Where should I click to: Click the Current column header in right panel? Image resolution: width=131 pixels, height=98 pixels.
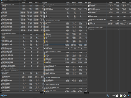coord(110,3)
